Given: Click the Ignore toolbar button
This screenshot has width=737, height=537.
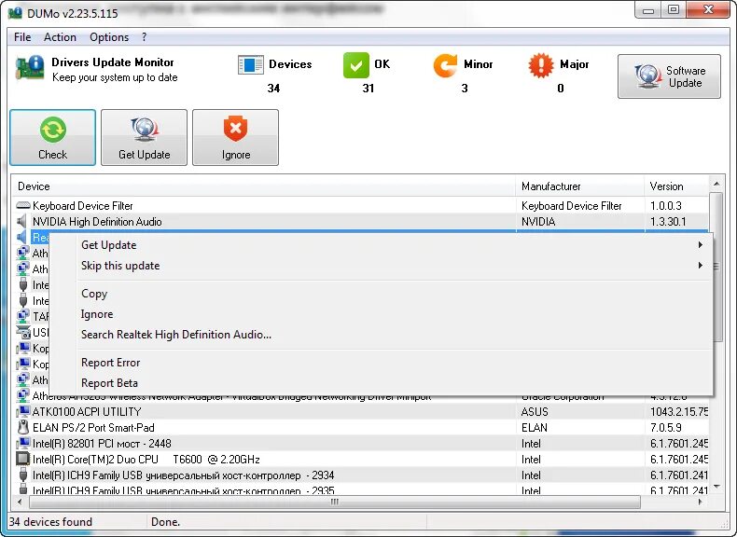Looking at the screenshot, I should [x=235, y=137].
